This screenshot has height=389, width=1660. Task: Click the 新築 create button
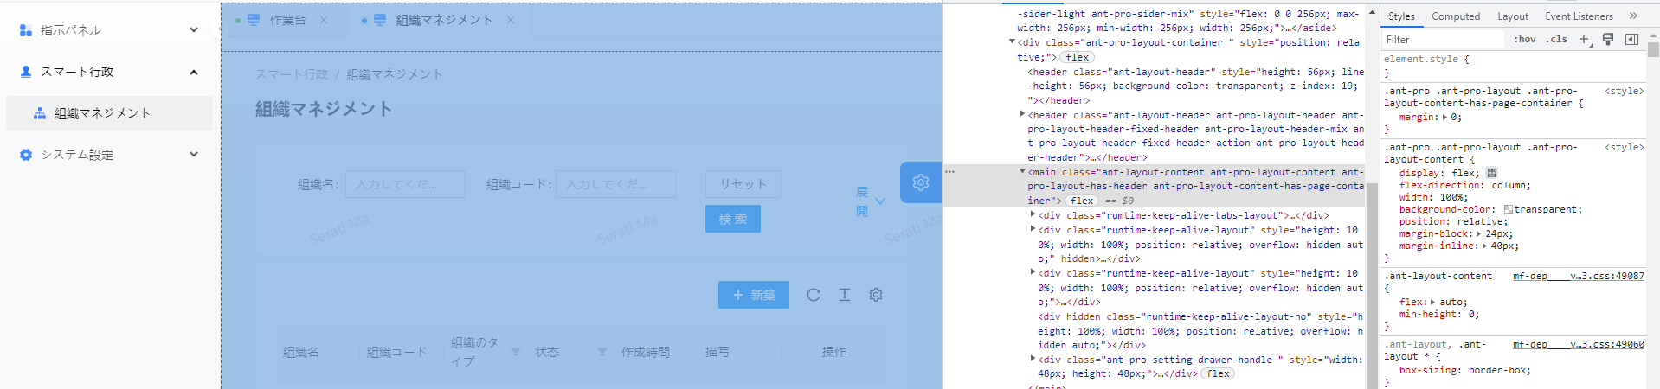pos(753,295)
